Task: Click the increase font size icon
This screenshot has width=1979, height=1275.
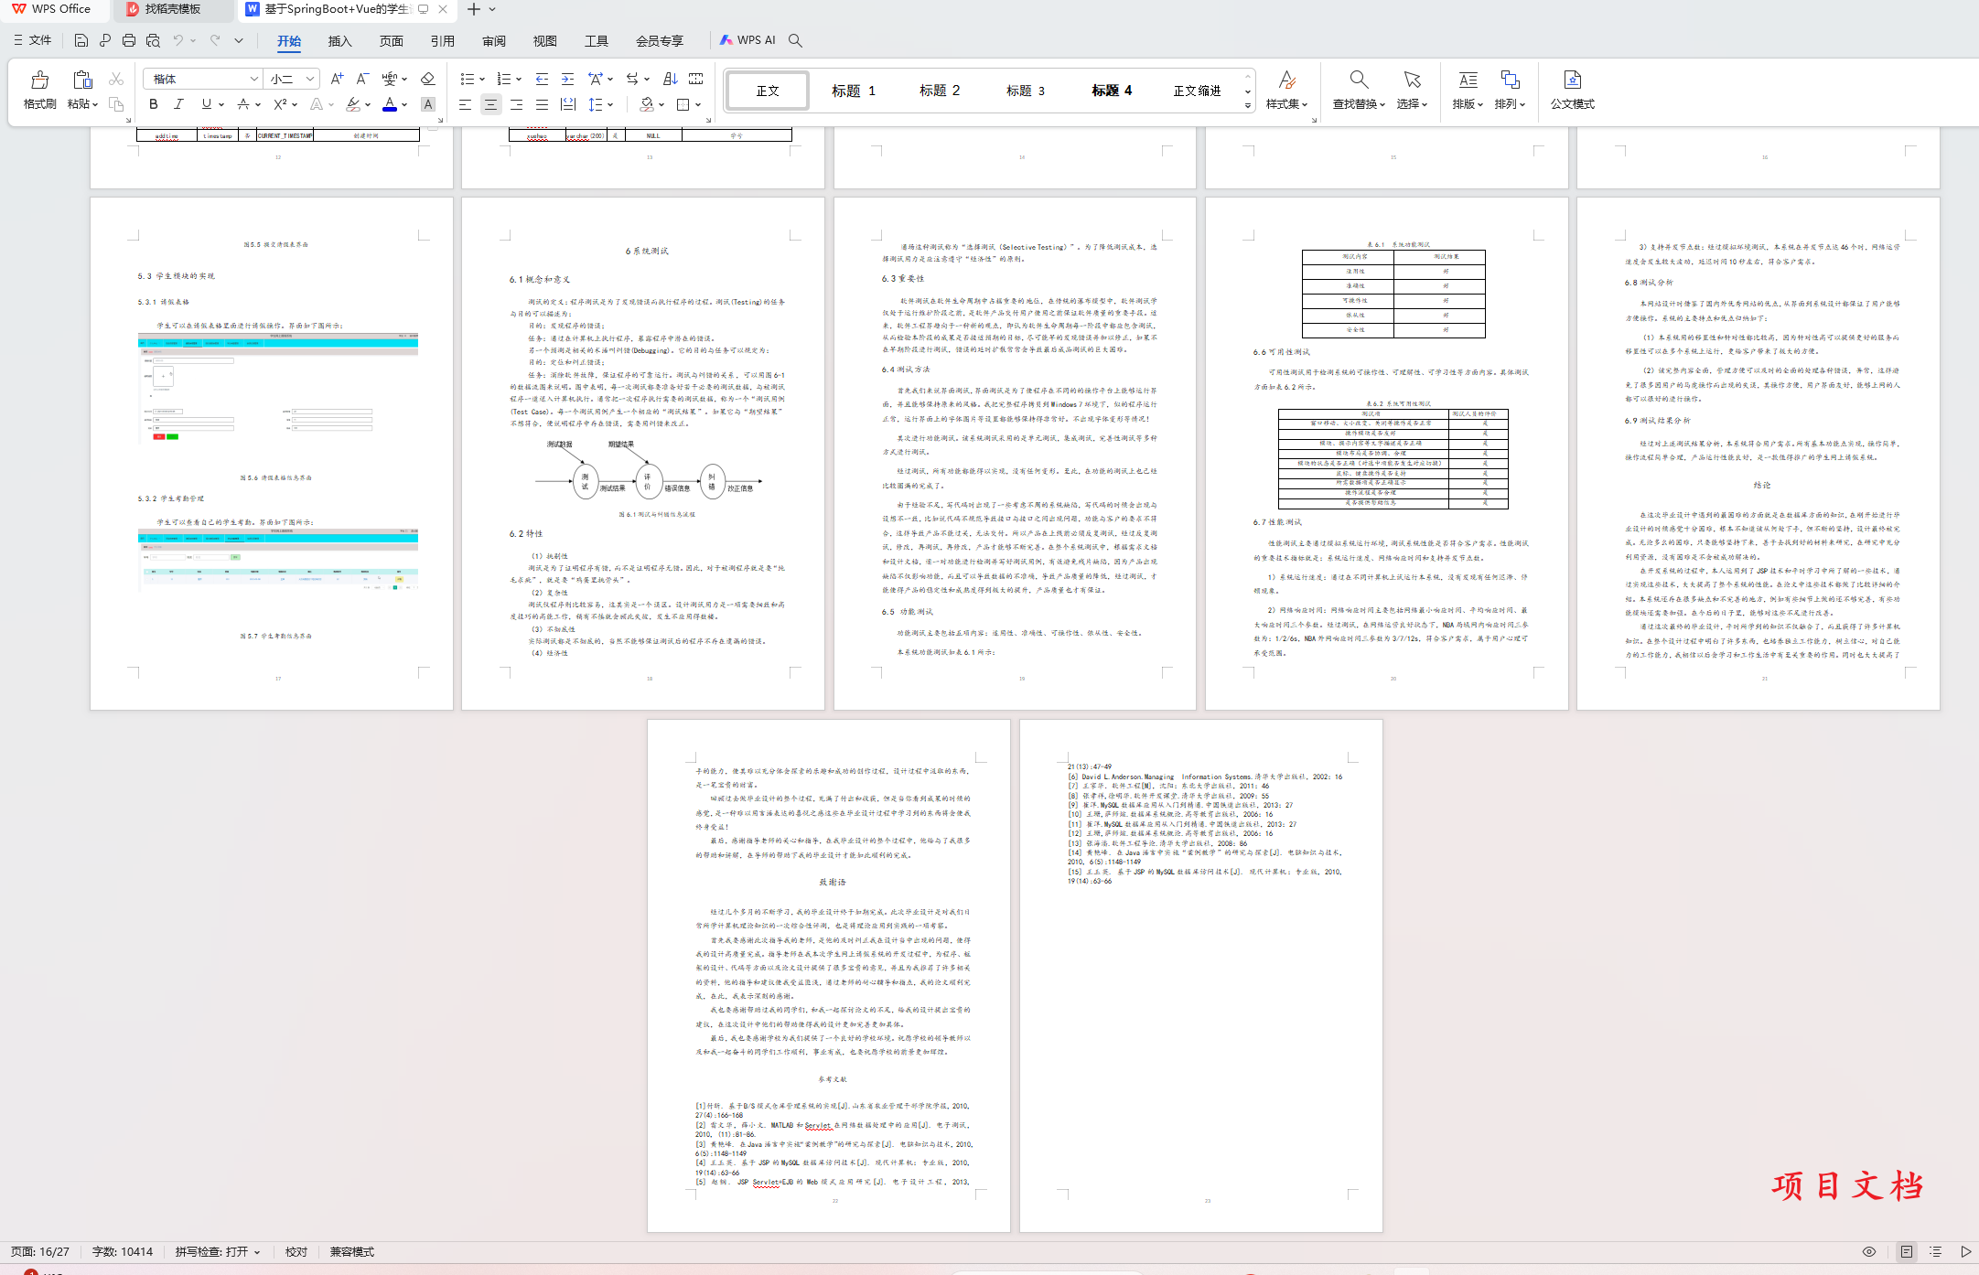Action: [337, 79]
